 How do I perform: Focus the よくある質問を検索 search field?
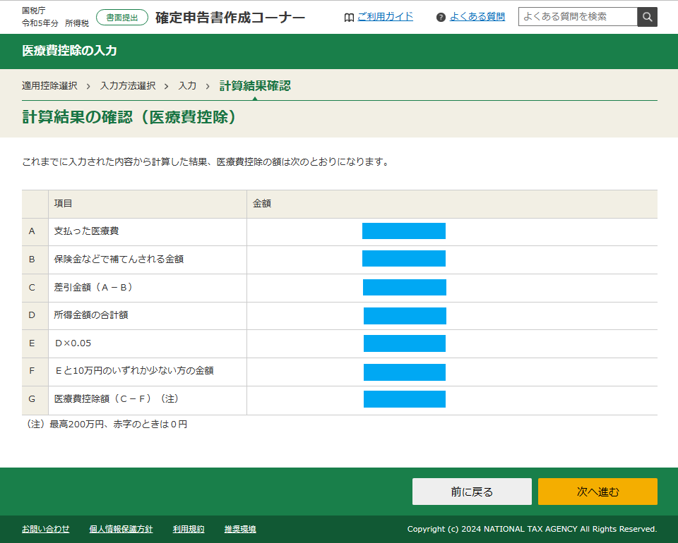pyautogui.click(x=578, y=17)
